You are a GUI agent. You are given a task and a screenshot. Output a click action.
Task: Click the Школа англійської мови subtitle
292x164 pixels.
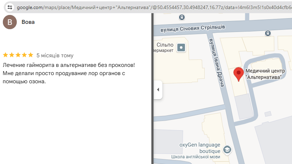(196, 157)
